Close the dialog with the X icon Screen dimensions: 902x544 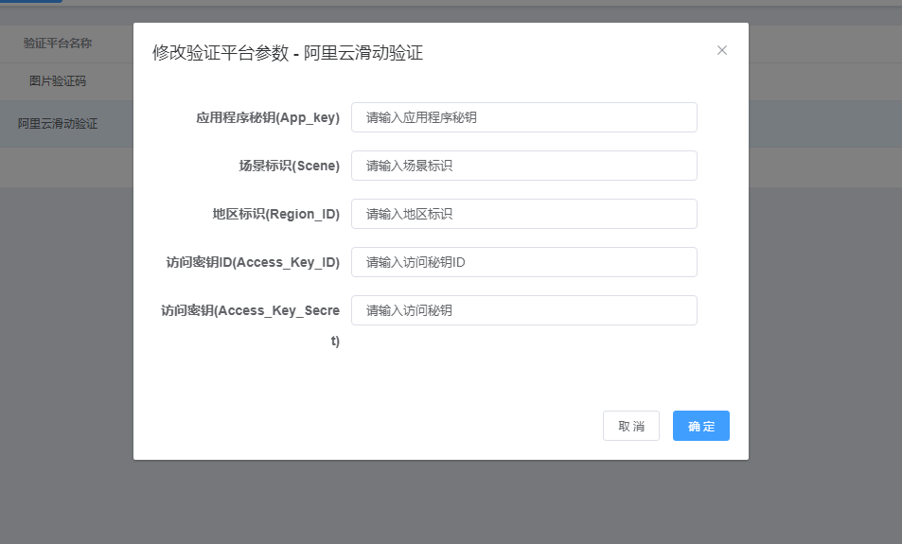722,50
